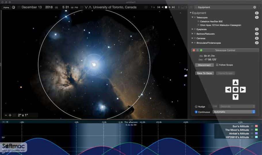Open the location options menu icon

click(x=82, y=7)
